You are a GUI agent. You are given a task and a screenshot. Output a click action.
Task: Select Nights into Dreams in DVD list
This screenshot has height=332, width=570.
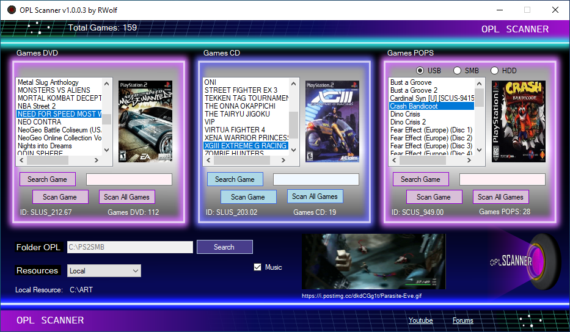coord(59,146)
